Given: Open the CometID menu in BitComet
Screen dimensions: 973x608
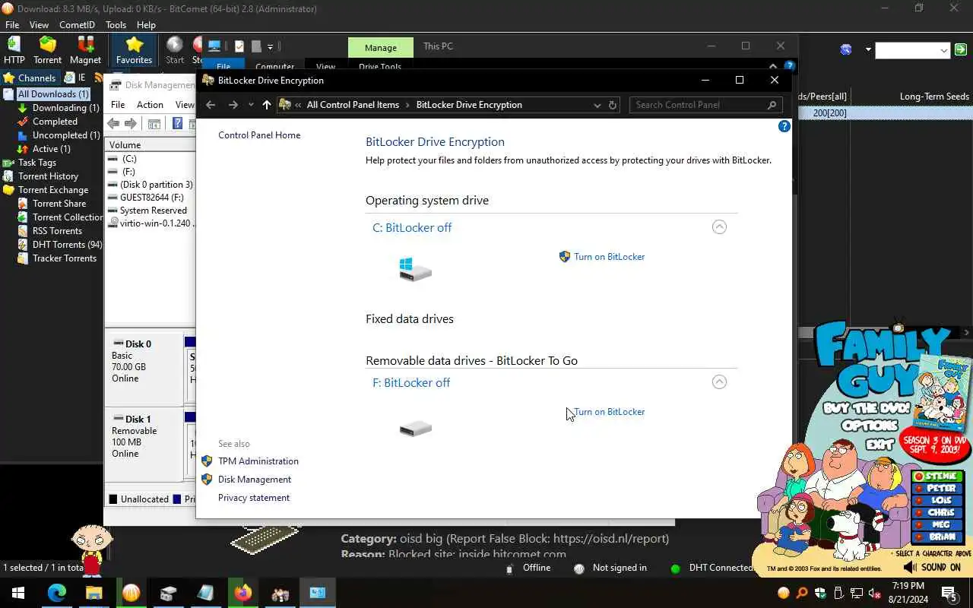Looking at the screenshot, I should 77,24.
